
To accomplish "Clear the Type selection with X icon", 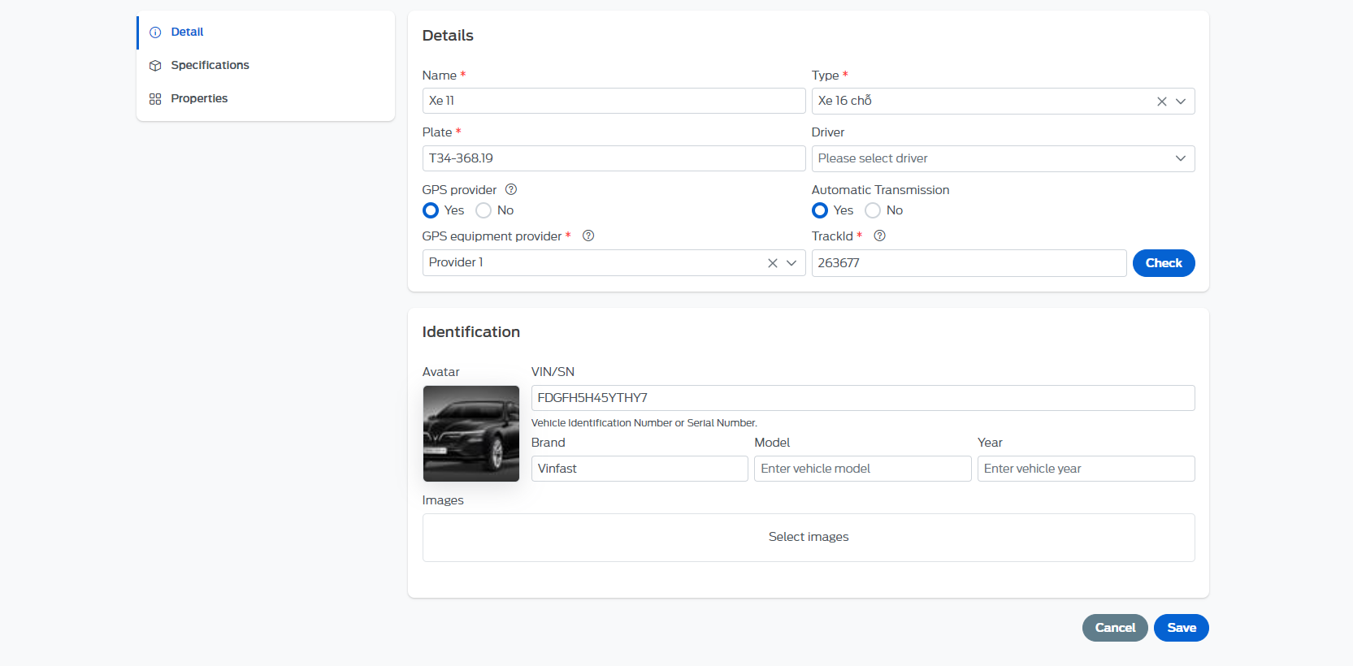I will (x=1162, y=102).
